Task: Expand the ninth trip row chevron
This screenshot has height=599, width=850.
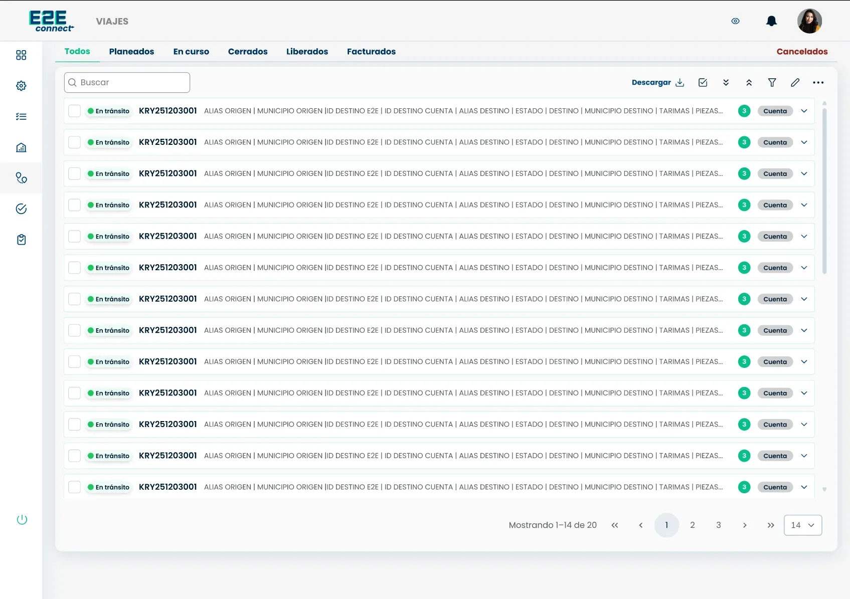Action: click(804, 361)
